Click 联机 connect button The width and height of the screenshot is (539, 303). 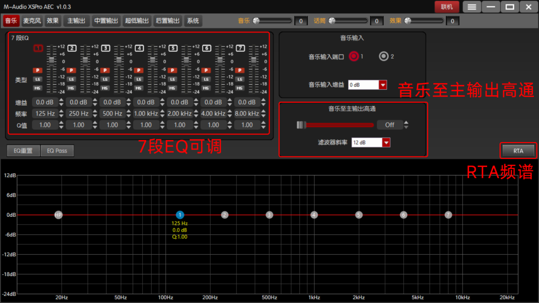[x=447, y=7]
